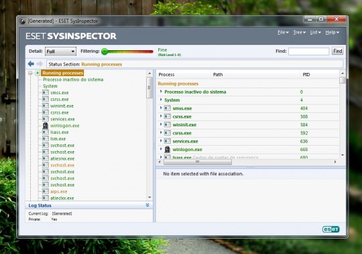Viewport: 362px width, 254px height.
Task: Expand the wininit.exe row in process list
Action: tap(161, 124)
